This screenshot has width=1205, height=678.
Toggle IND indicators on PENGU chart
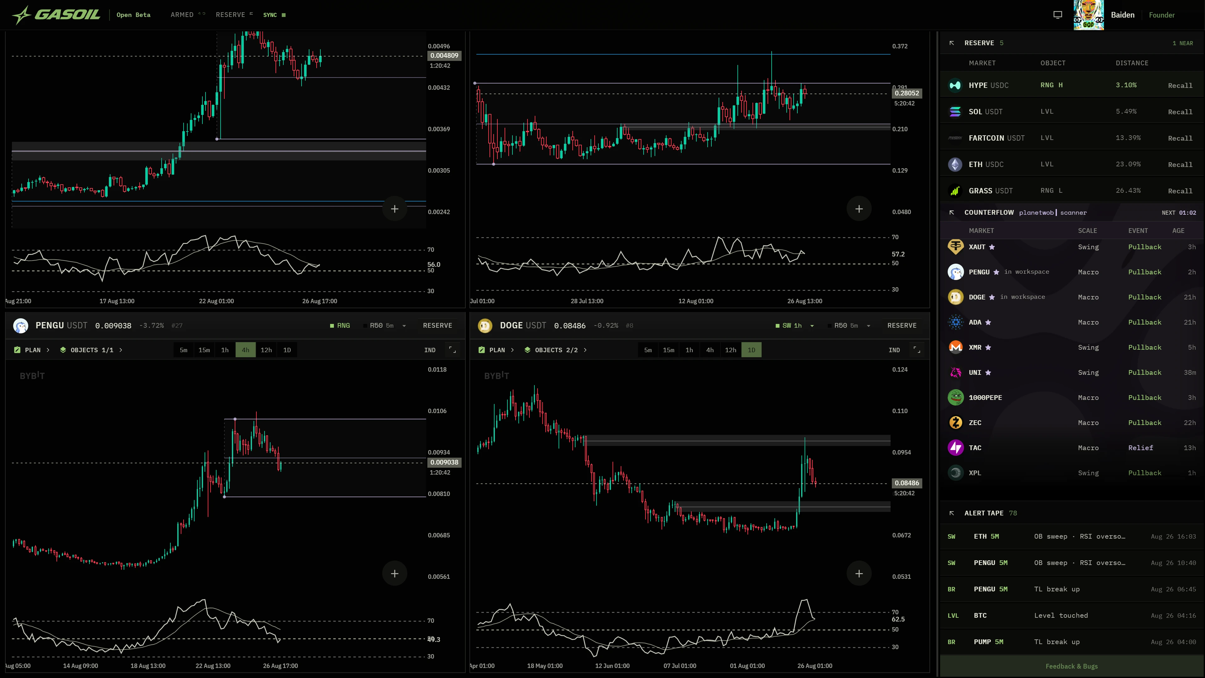pyautogui.click(x=430, y=350)
